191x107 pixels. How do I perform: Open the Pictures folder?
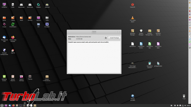pos(30,18)
